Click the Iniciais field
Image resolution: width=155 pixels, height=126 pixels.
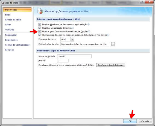point(63,61)
